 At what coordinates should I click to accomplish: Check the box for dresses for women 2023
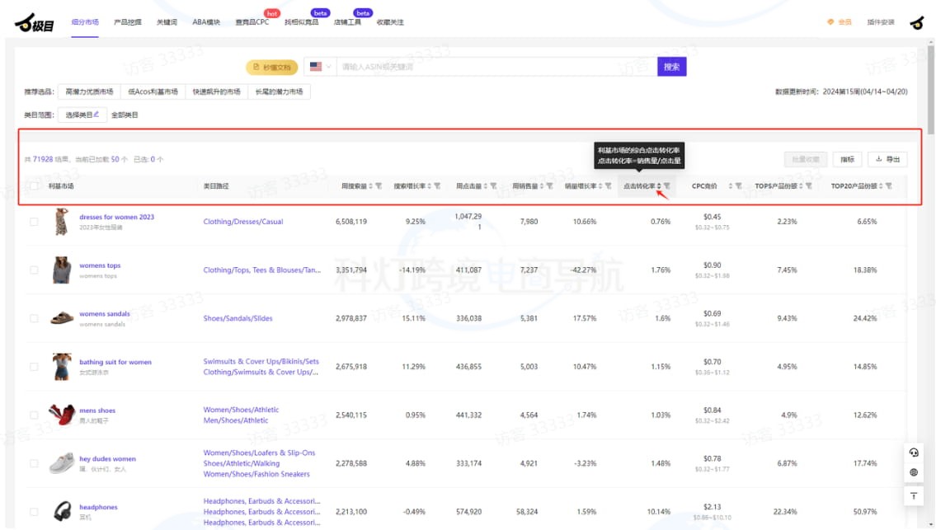34,222
